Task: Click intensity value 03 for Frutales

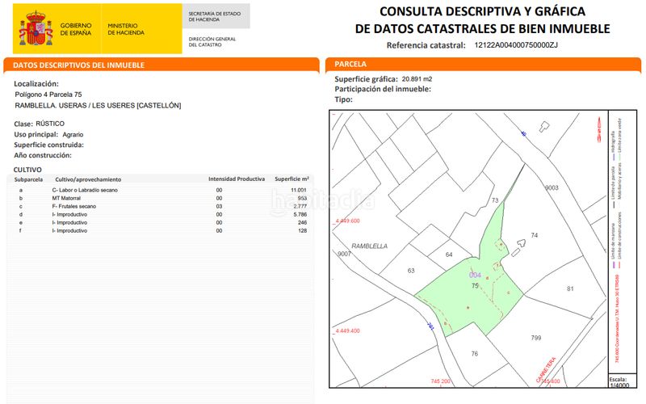Action: (x=219, y=206)
